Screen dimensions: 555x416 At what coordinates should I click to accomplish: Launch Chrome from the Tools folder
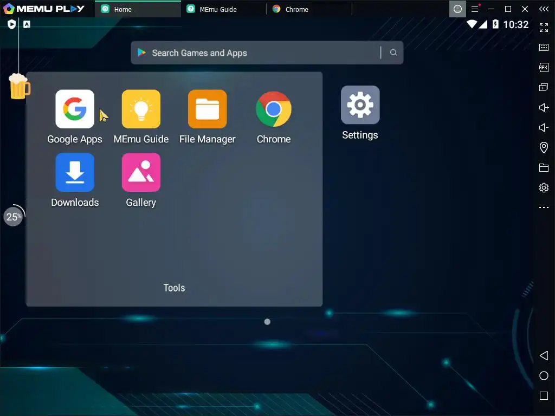(274, 109)
